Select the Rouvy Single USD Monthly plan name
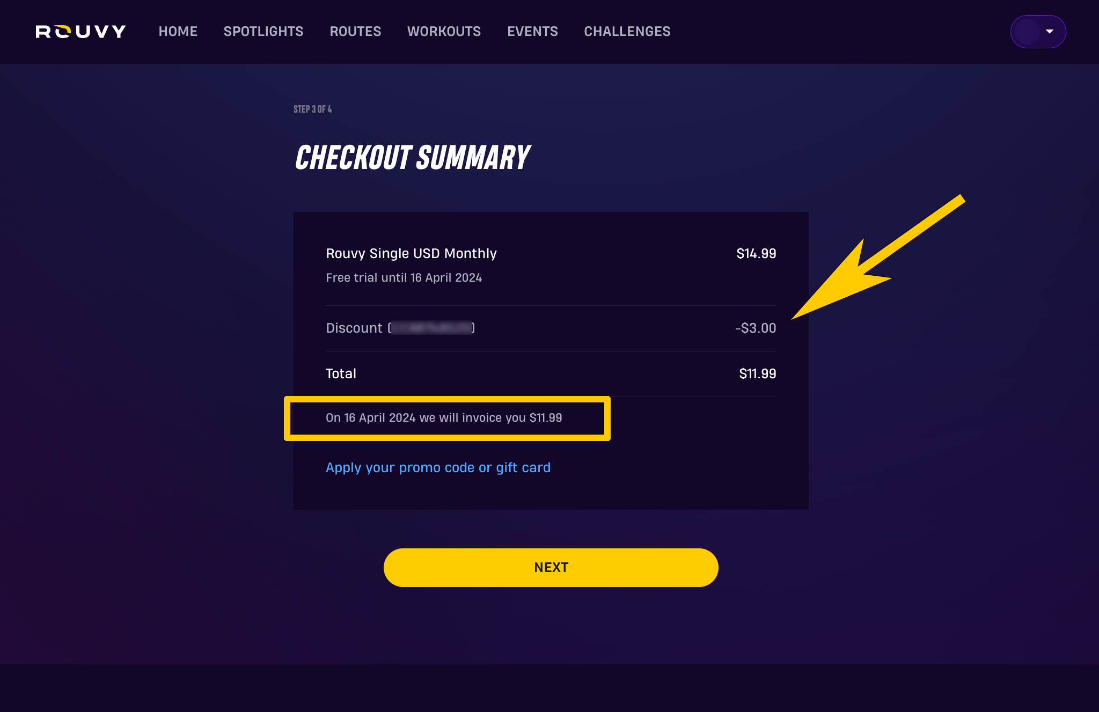 coord(411,253)
